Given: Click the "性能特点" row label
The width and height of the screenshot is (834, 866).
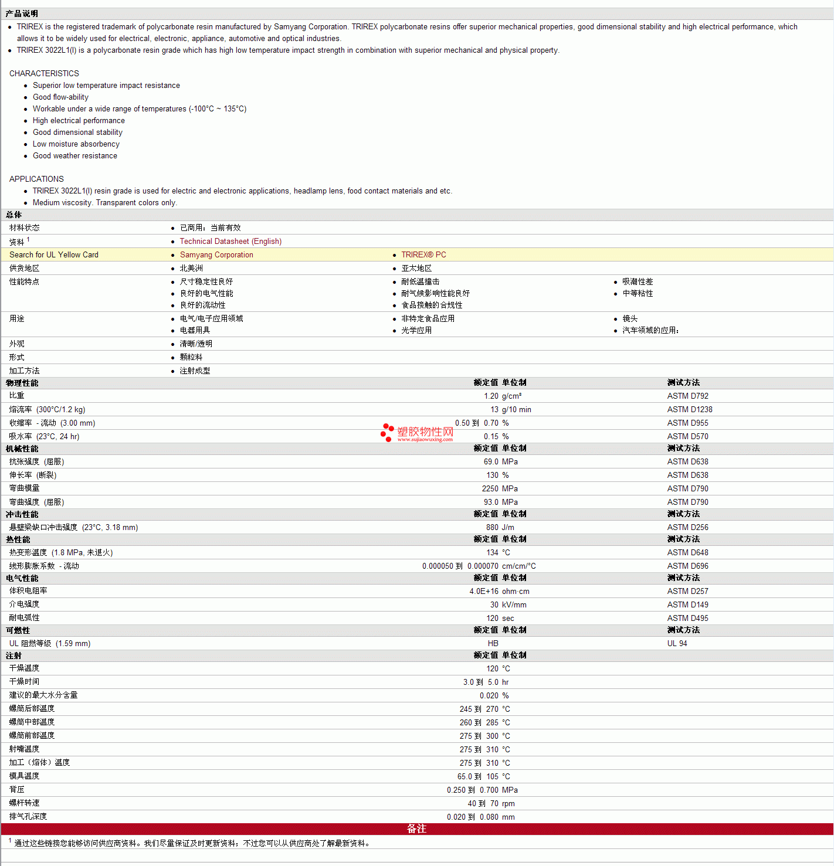Looking at the screenshot, I should click(x=25, y=282).
